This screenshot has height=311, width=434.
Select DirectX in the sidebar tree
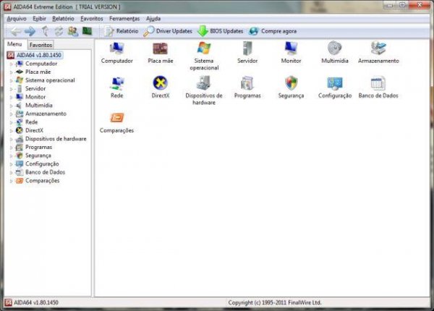[34, 130]
